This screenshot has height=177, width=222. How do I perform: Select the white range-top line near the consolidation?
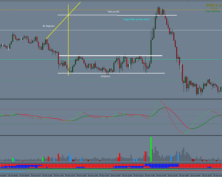[110, 56]
